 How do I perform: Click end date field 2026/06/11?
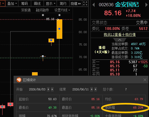(80, 89)
